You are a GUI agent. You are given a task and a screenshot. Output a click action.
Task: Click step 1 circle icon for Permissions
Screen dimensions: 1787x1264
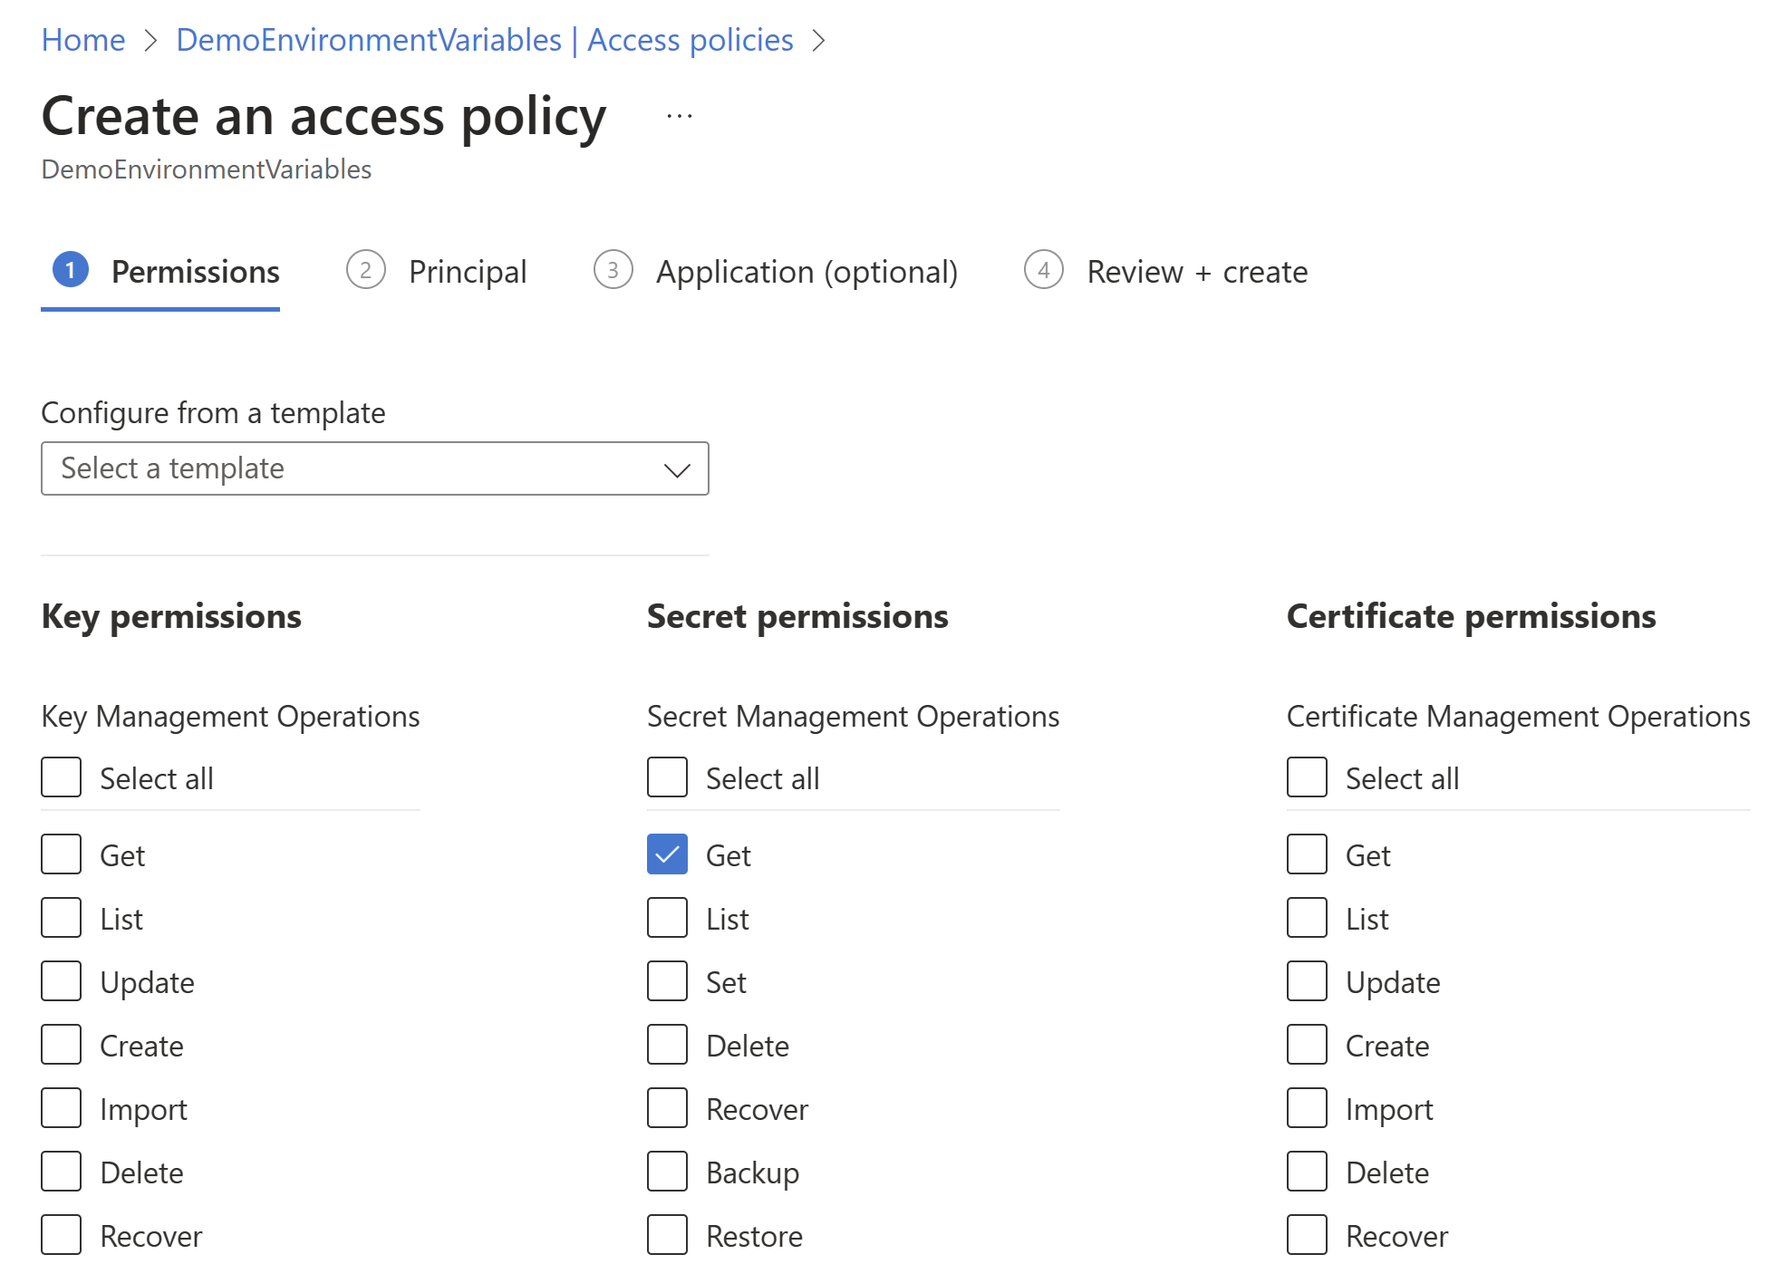click(71, 270)
